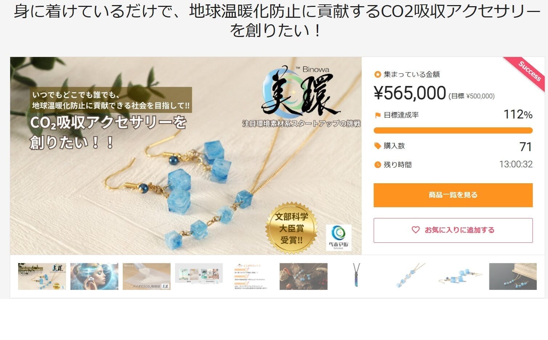Click the gold 文部科学大臣賞 award badge
The image size is (548, 340).
pyautogui.click(x=292, y=228)
